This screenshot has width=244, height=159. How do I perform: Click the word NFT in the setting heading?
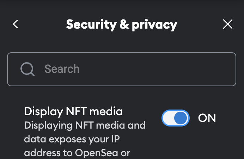(x=76, y=111)
